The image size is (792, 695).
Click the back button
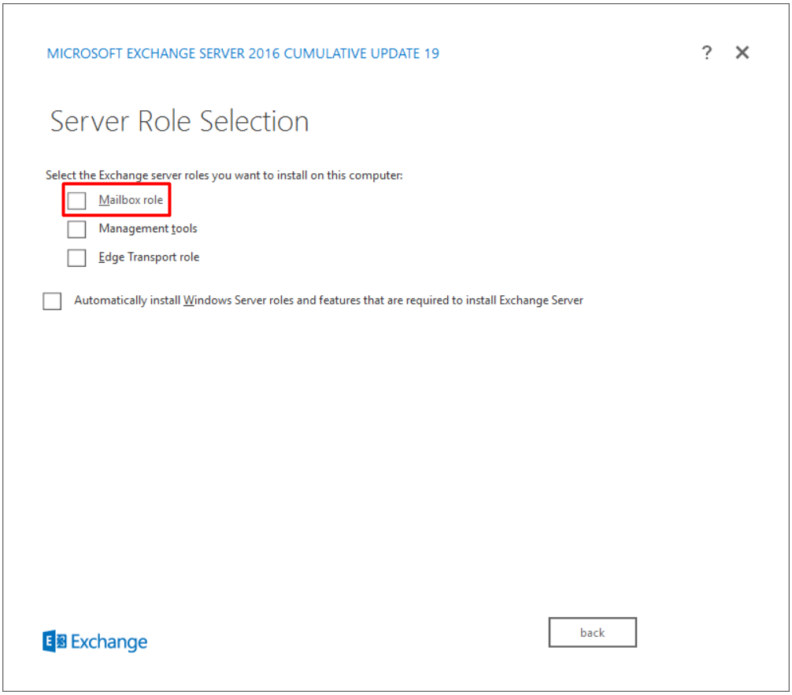593,632
